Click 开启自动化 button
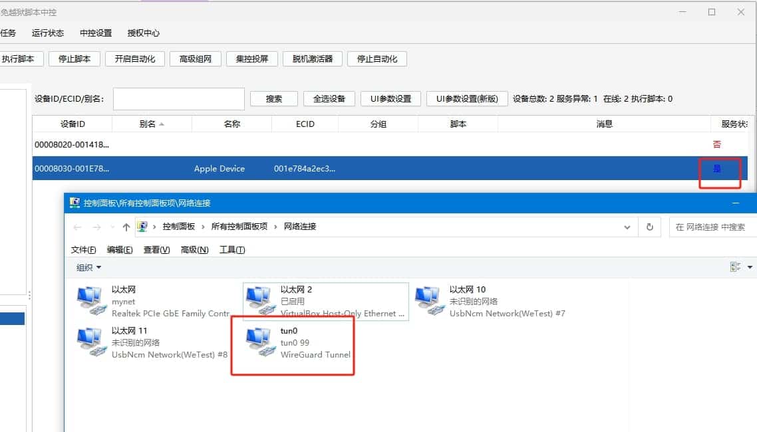 click(134, 59)
